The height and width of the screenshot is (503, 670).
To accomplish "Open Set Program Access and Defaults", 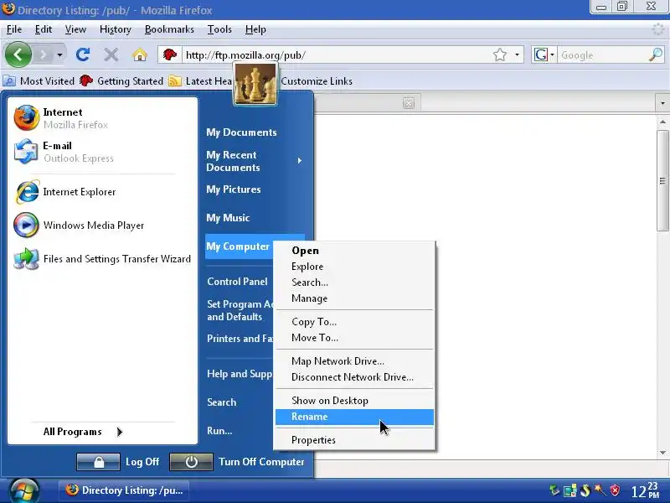I will (240, 310).
